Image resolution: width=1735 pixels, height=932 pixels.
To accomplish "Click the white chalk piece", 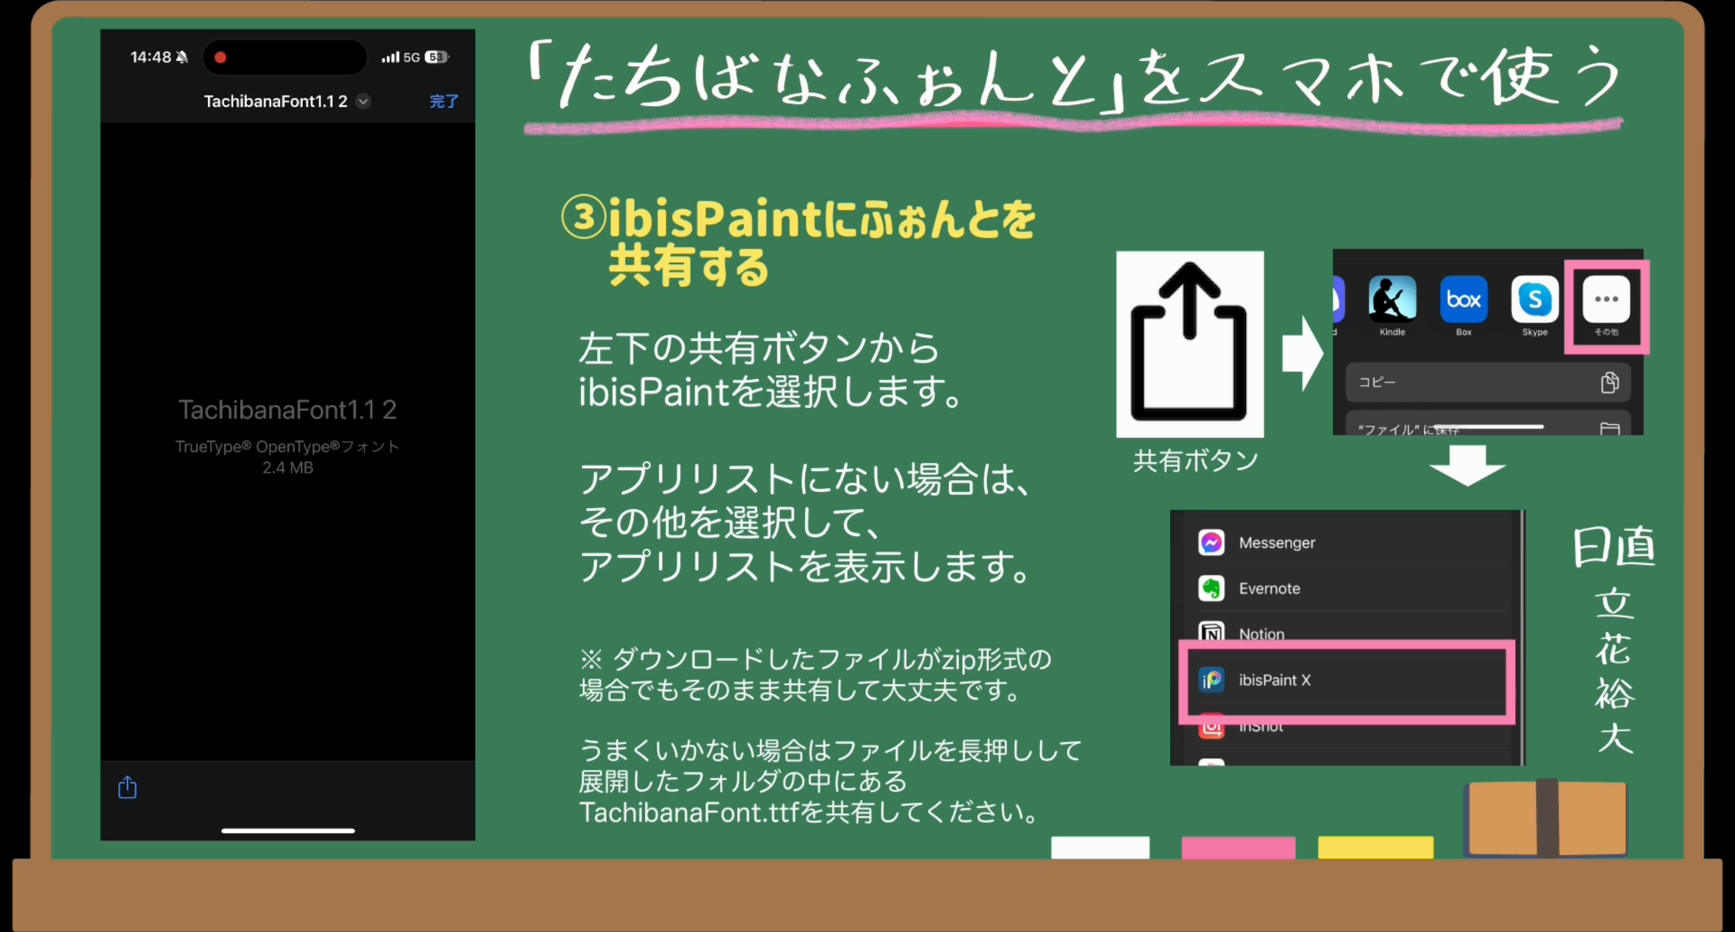I will click(x=1100, y=847).
